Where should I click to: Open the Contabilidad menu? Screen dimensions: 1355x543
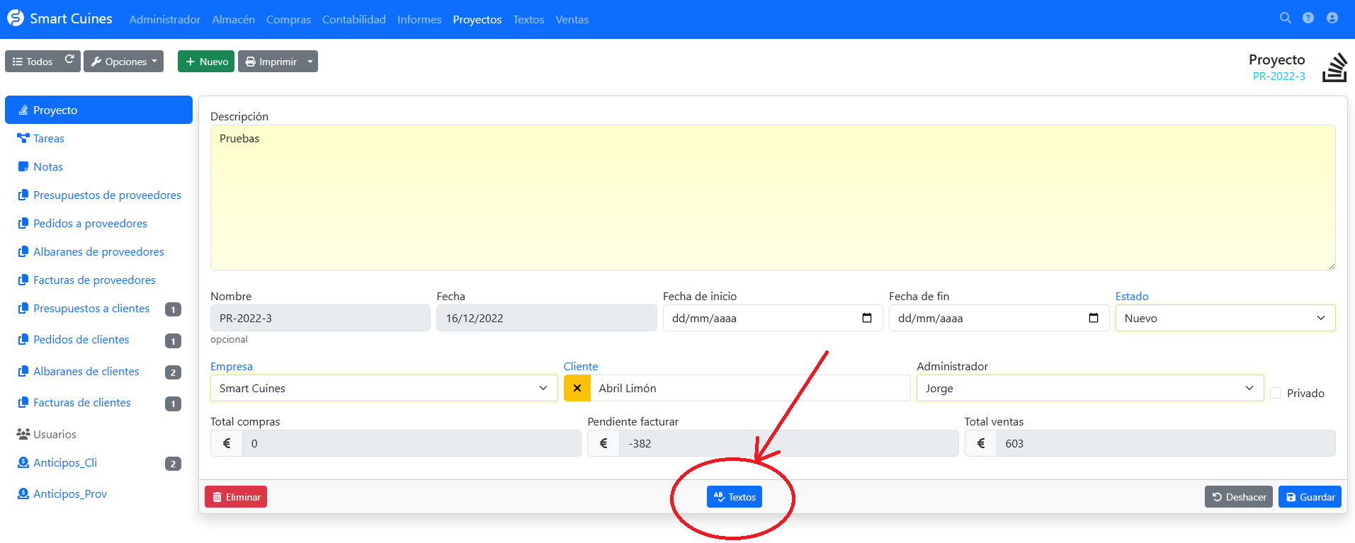click(x=353, y=19)
